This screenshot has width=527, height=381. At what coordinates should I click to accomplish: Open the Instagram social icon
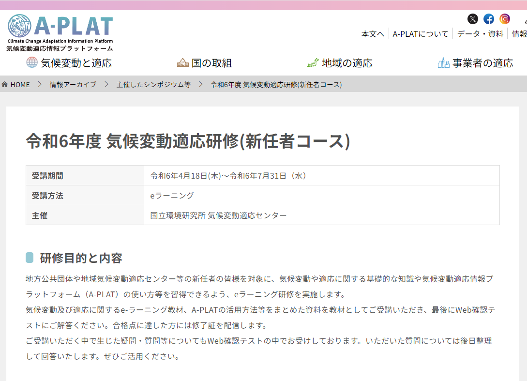click(x=505, y=19)
